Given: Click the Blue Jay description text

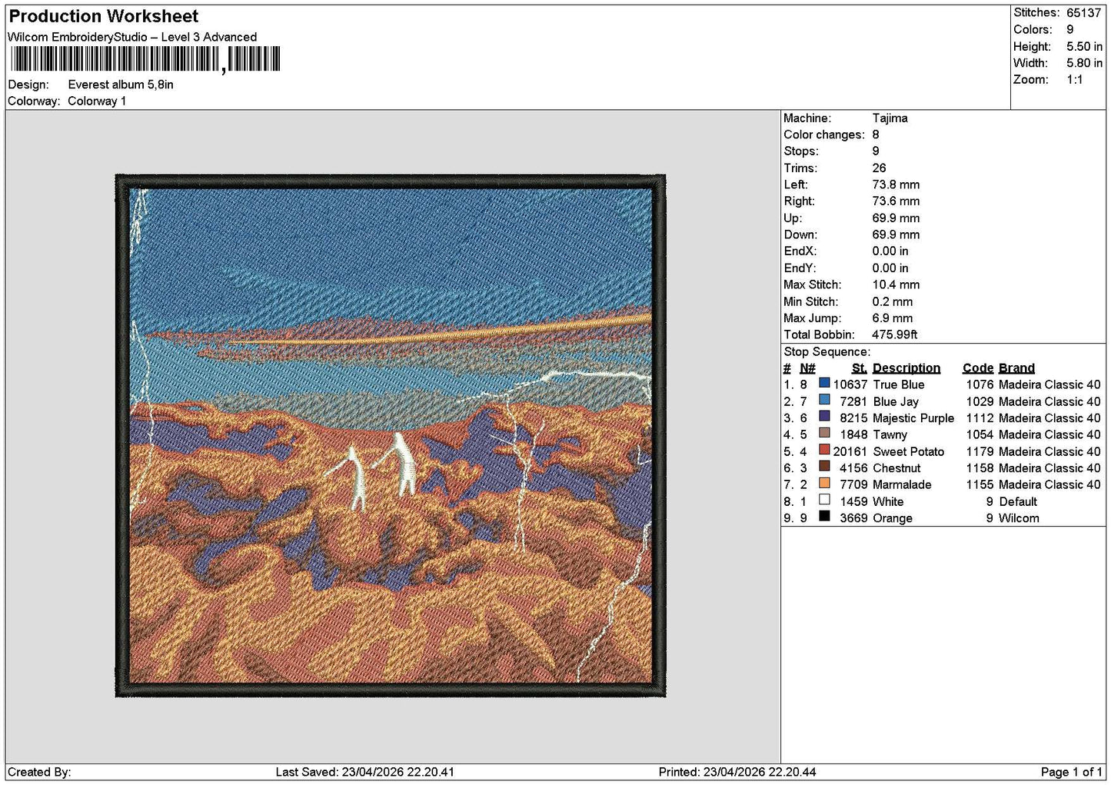Looking at the screenshot, I should 896,402.
